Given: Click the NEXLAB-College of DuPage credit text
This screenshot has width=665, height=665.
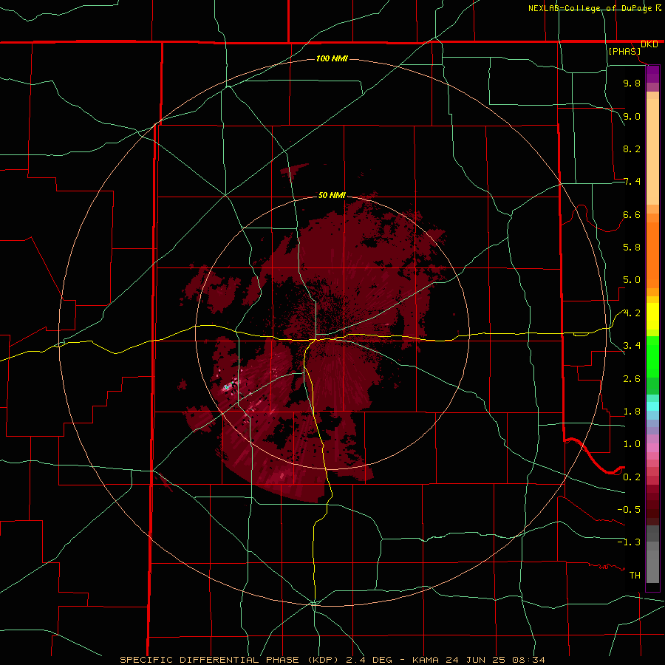Looking at the screenshot, I should tap(591, 8).
